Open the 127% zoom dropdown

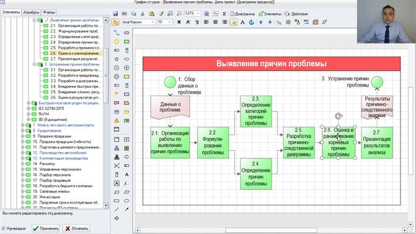(198, 14)
